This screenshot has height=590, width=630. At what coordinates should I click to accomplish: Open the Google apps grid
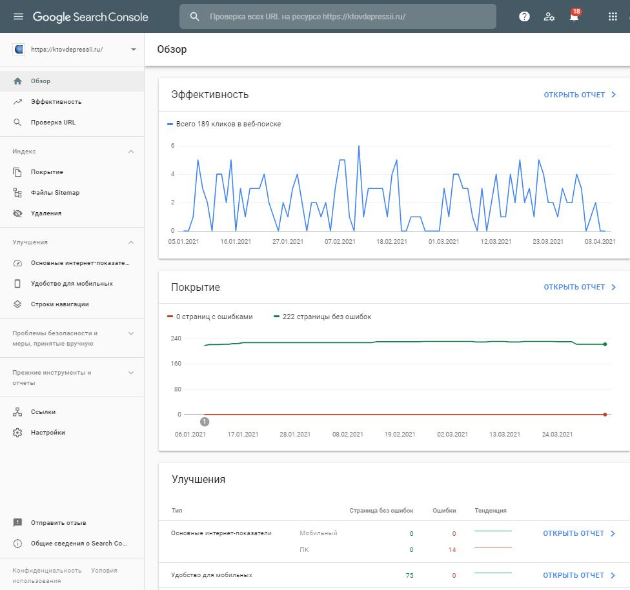613,17
